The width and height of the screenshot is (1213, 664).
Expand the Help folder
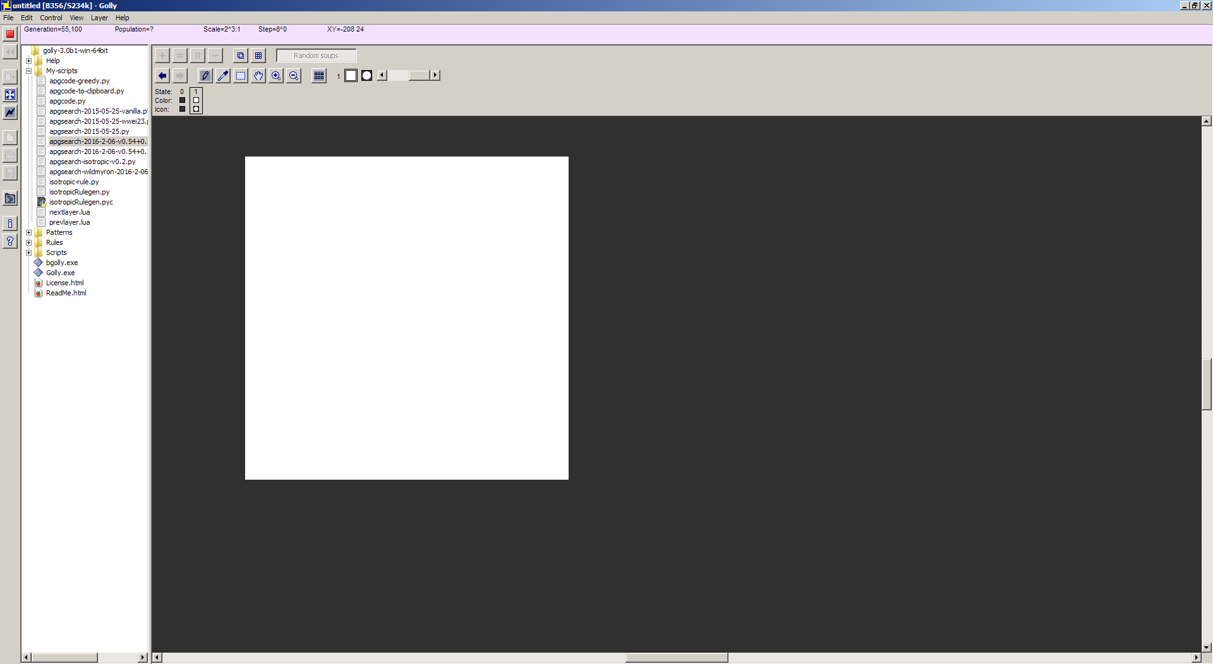click(x=28, y=61)
